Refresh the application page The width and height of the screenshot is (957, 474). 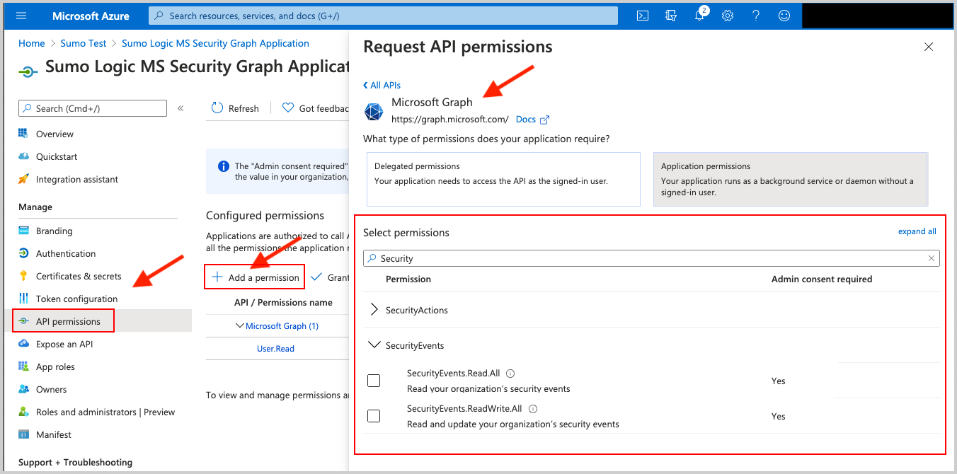pyautogui.click(x=236, y=108)
